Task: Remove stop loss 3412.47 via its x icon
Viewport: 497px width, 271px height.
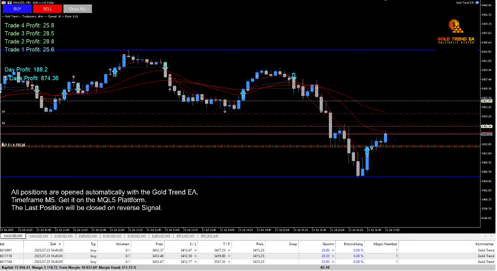Action: tap(195, 250)
